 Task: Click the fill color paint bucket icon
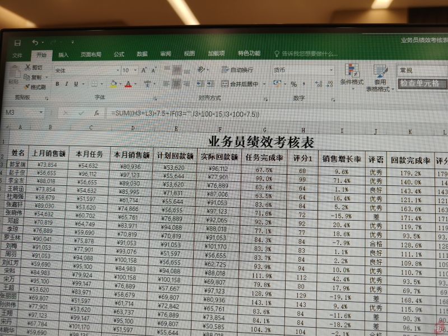click(113, 84)
